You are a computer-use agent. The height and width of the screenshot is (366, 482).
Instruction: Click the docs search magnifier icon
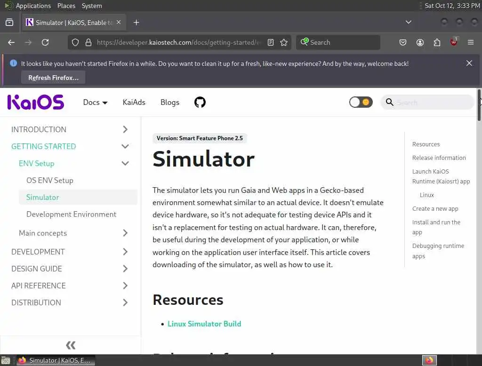click(389, 103)
